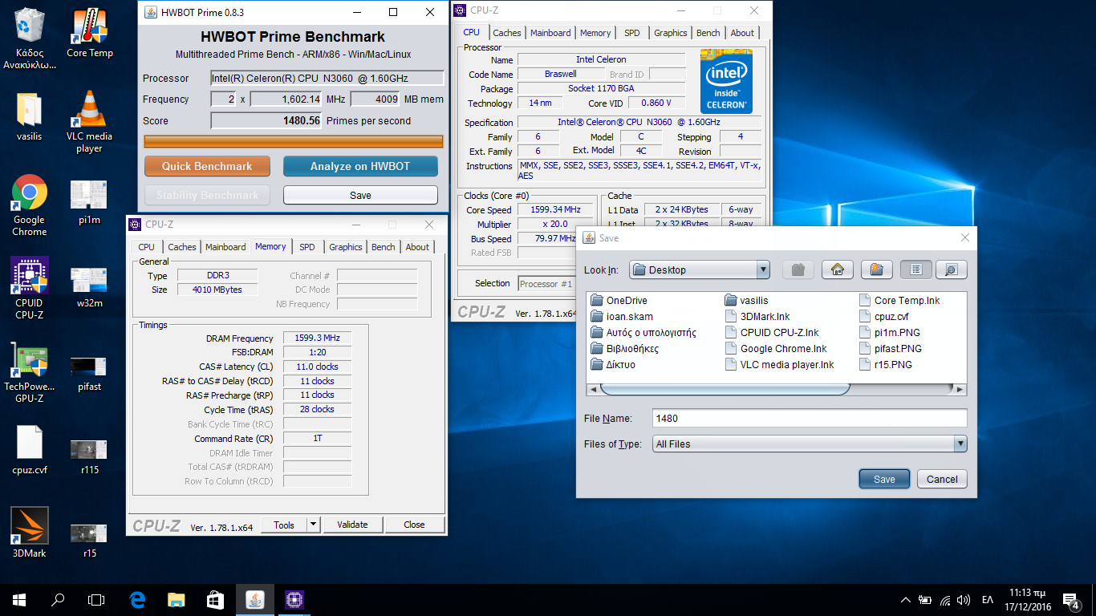Click the Validate button in CPU-Z

coord(352,525)
